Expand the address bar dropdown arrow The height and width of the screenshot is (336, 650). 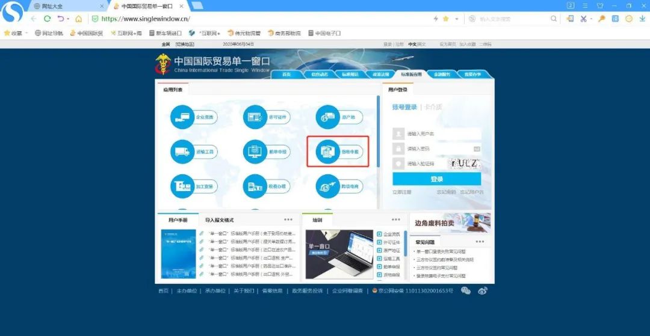[x=457, y=19]
